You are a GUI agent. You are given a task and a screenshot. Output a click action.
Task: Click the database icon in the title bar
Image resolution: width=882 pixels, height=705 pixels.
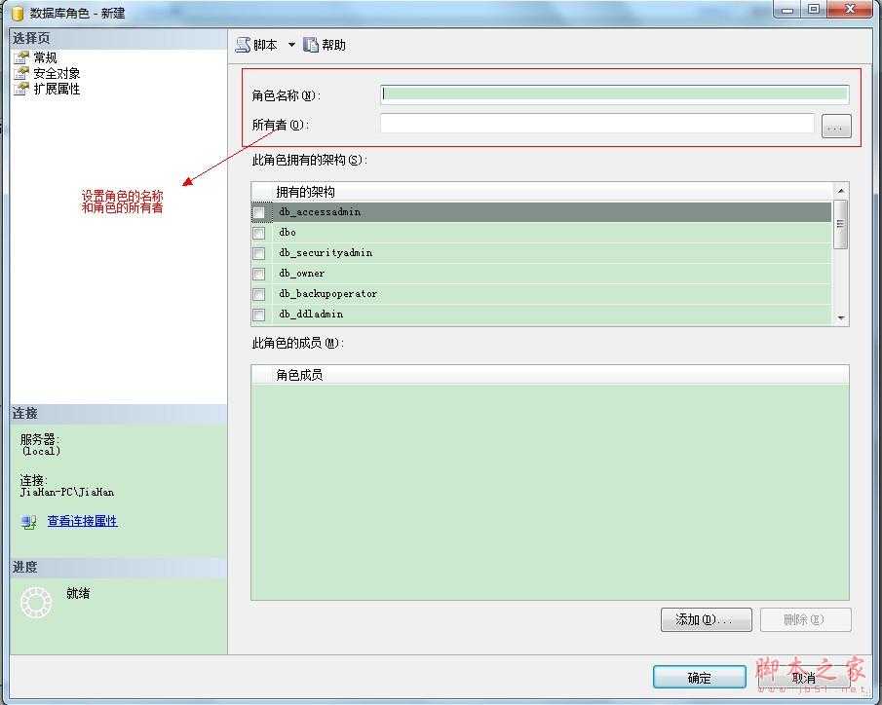point(18,13)
